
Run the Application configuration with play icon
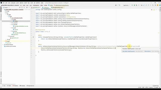pos(132,5)
